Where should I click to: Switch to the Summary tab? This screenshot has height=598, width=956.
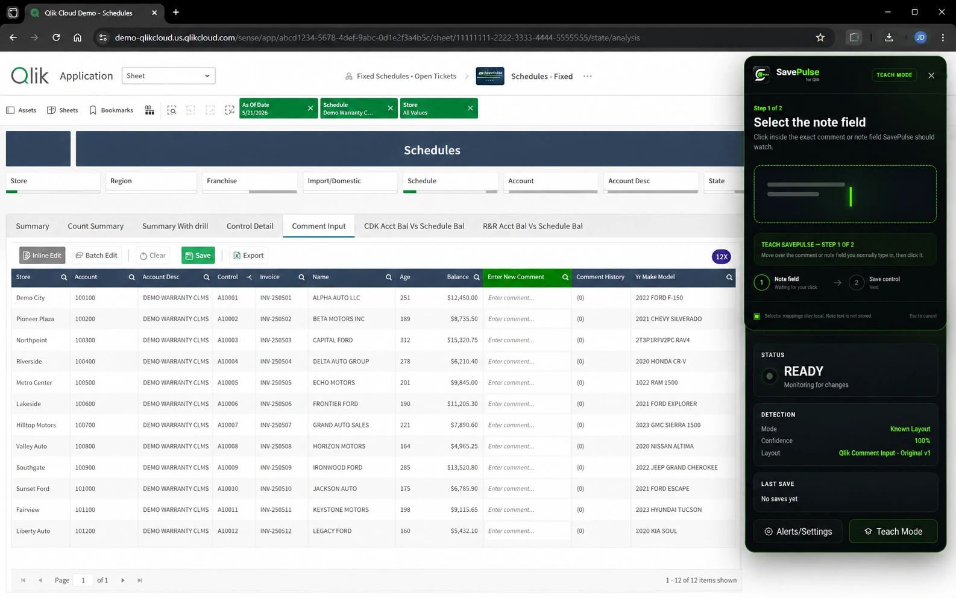click(33, 226)
